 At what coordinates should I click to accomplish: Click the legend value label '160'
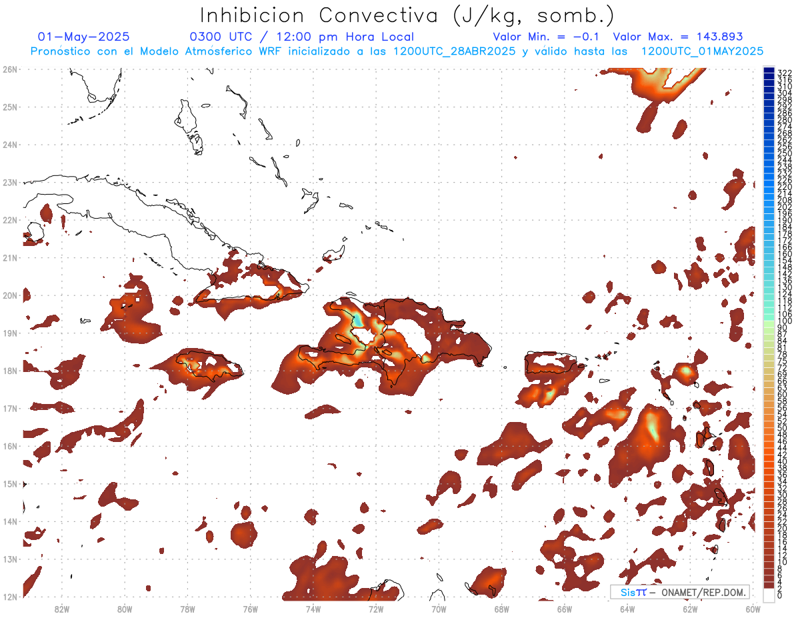click(785, 254)
